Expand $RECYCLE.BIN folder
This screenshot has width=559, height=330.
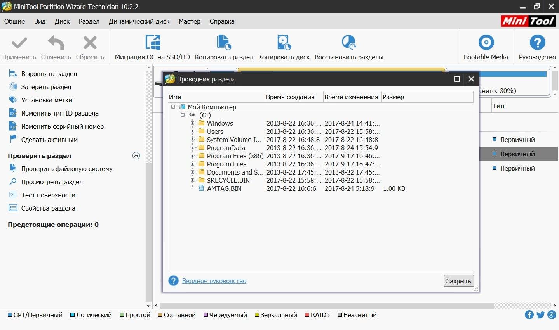[x=192, y=180]
